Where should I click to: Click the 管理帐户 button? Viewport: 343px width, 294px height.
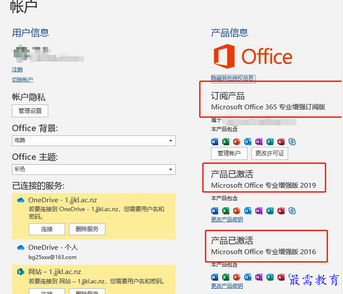(229, 153)
